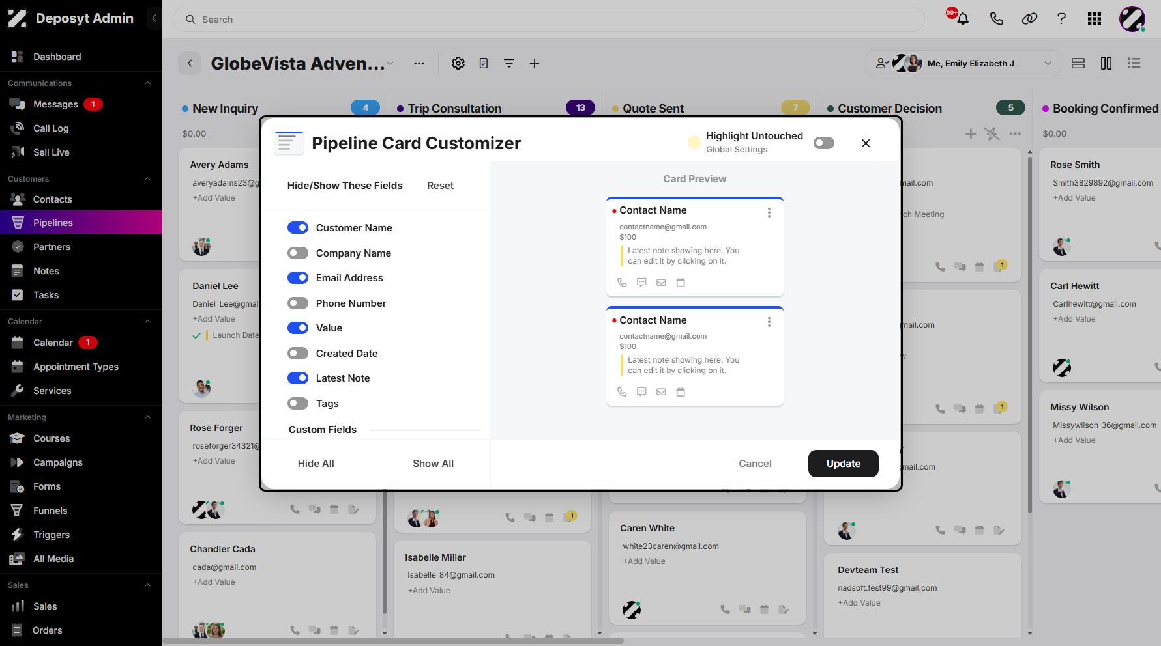
Task: Click the link icon in top bar
Action: (1029, 19)
